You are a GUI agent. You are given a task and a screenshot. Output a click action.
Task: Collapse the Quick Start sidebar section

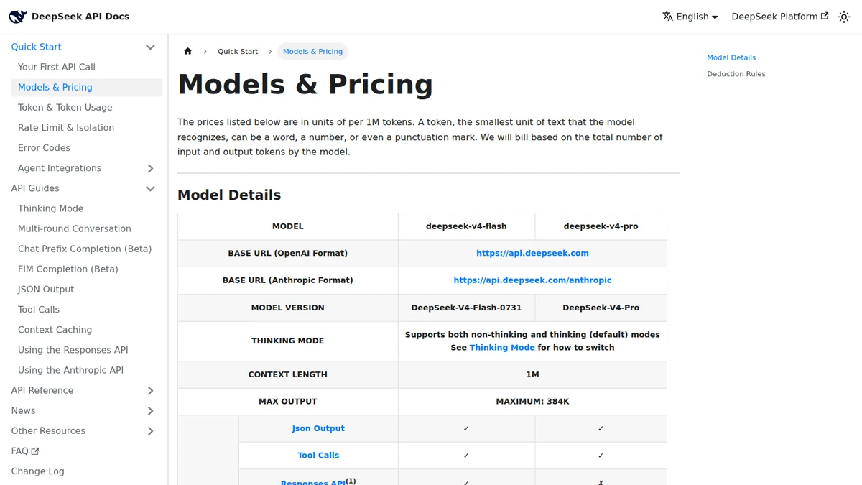click(x=150, y=47)
